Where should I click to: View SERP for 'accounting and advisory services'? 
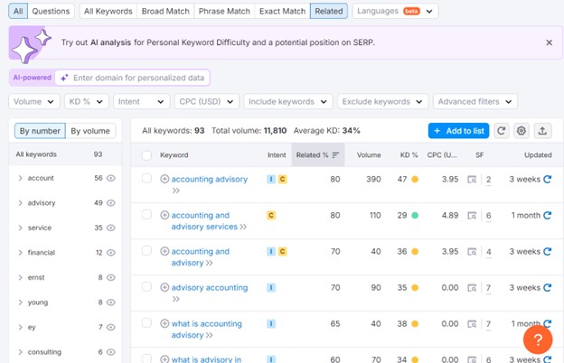472,216
